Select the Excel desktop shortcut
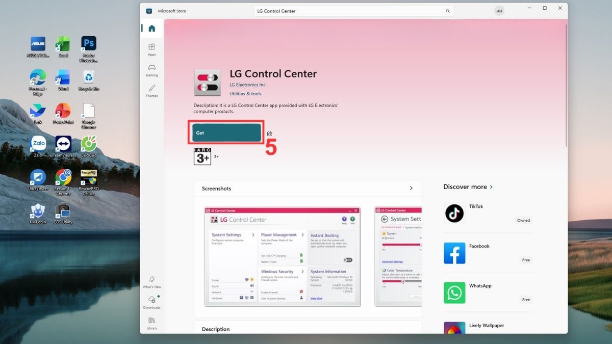 (63, 47)
